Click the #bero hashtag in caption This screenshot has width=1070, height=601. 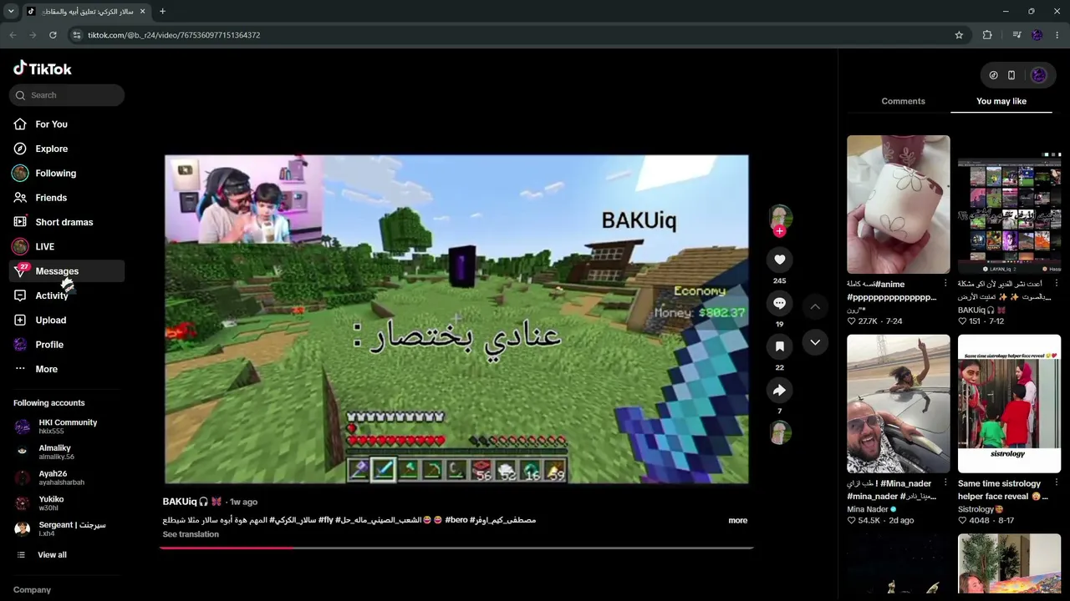pyautogui.click(x=456, y=520)
